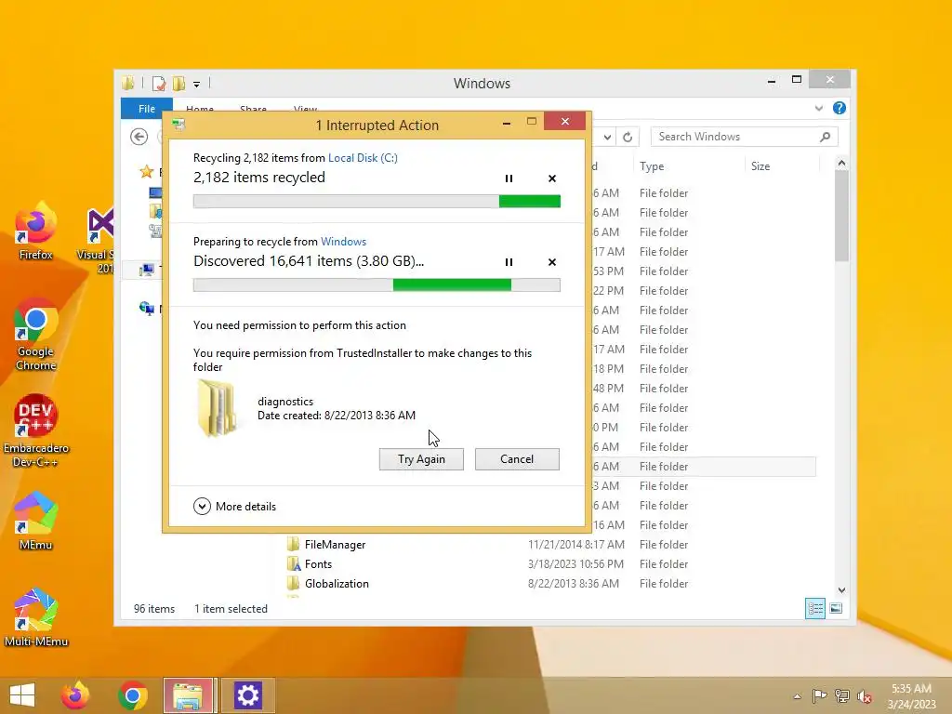Sort by Size column header
Screen dimensions: 952x714
tap(760, 166)
